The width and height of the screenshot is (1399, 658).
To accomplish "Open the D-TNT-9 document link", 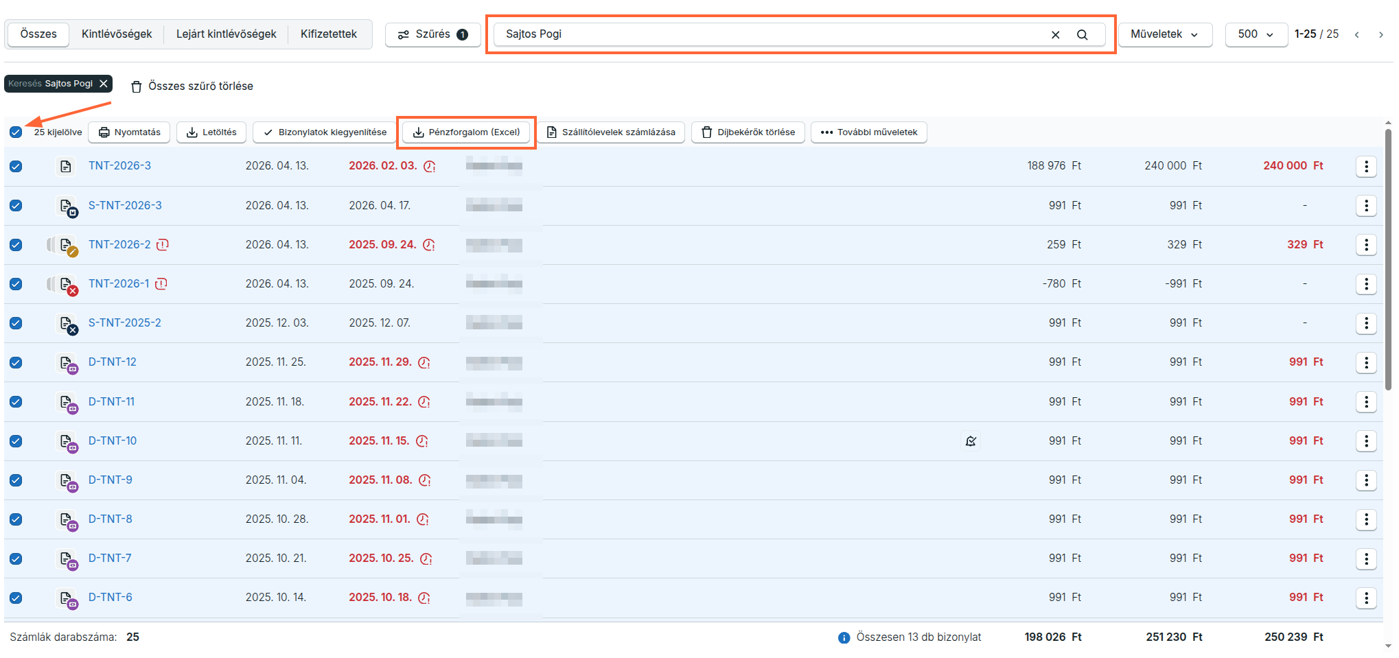I will pyautogui.click(x=111, y=480).
